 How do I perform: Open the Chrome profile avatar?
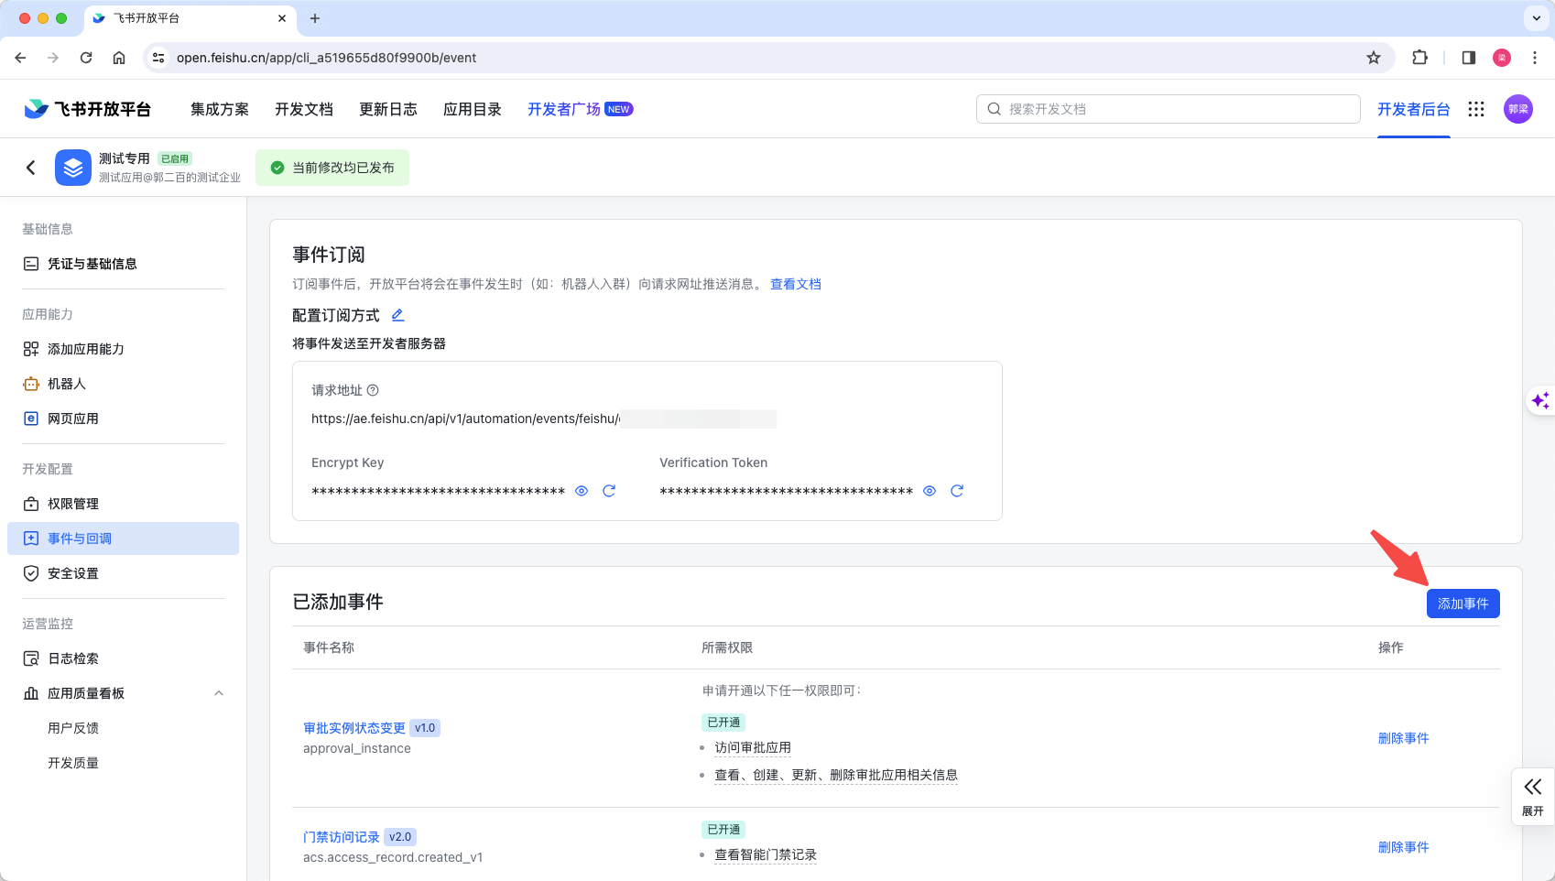pyautogui.click(x=1502, y=58)
